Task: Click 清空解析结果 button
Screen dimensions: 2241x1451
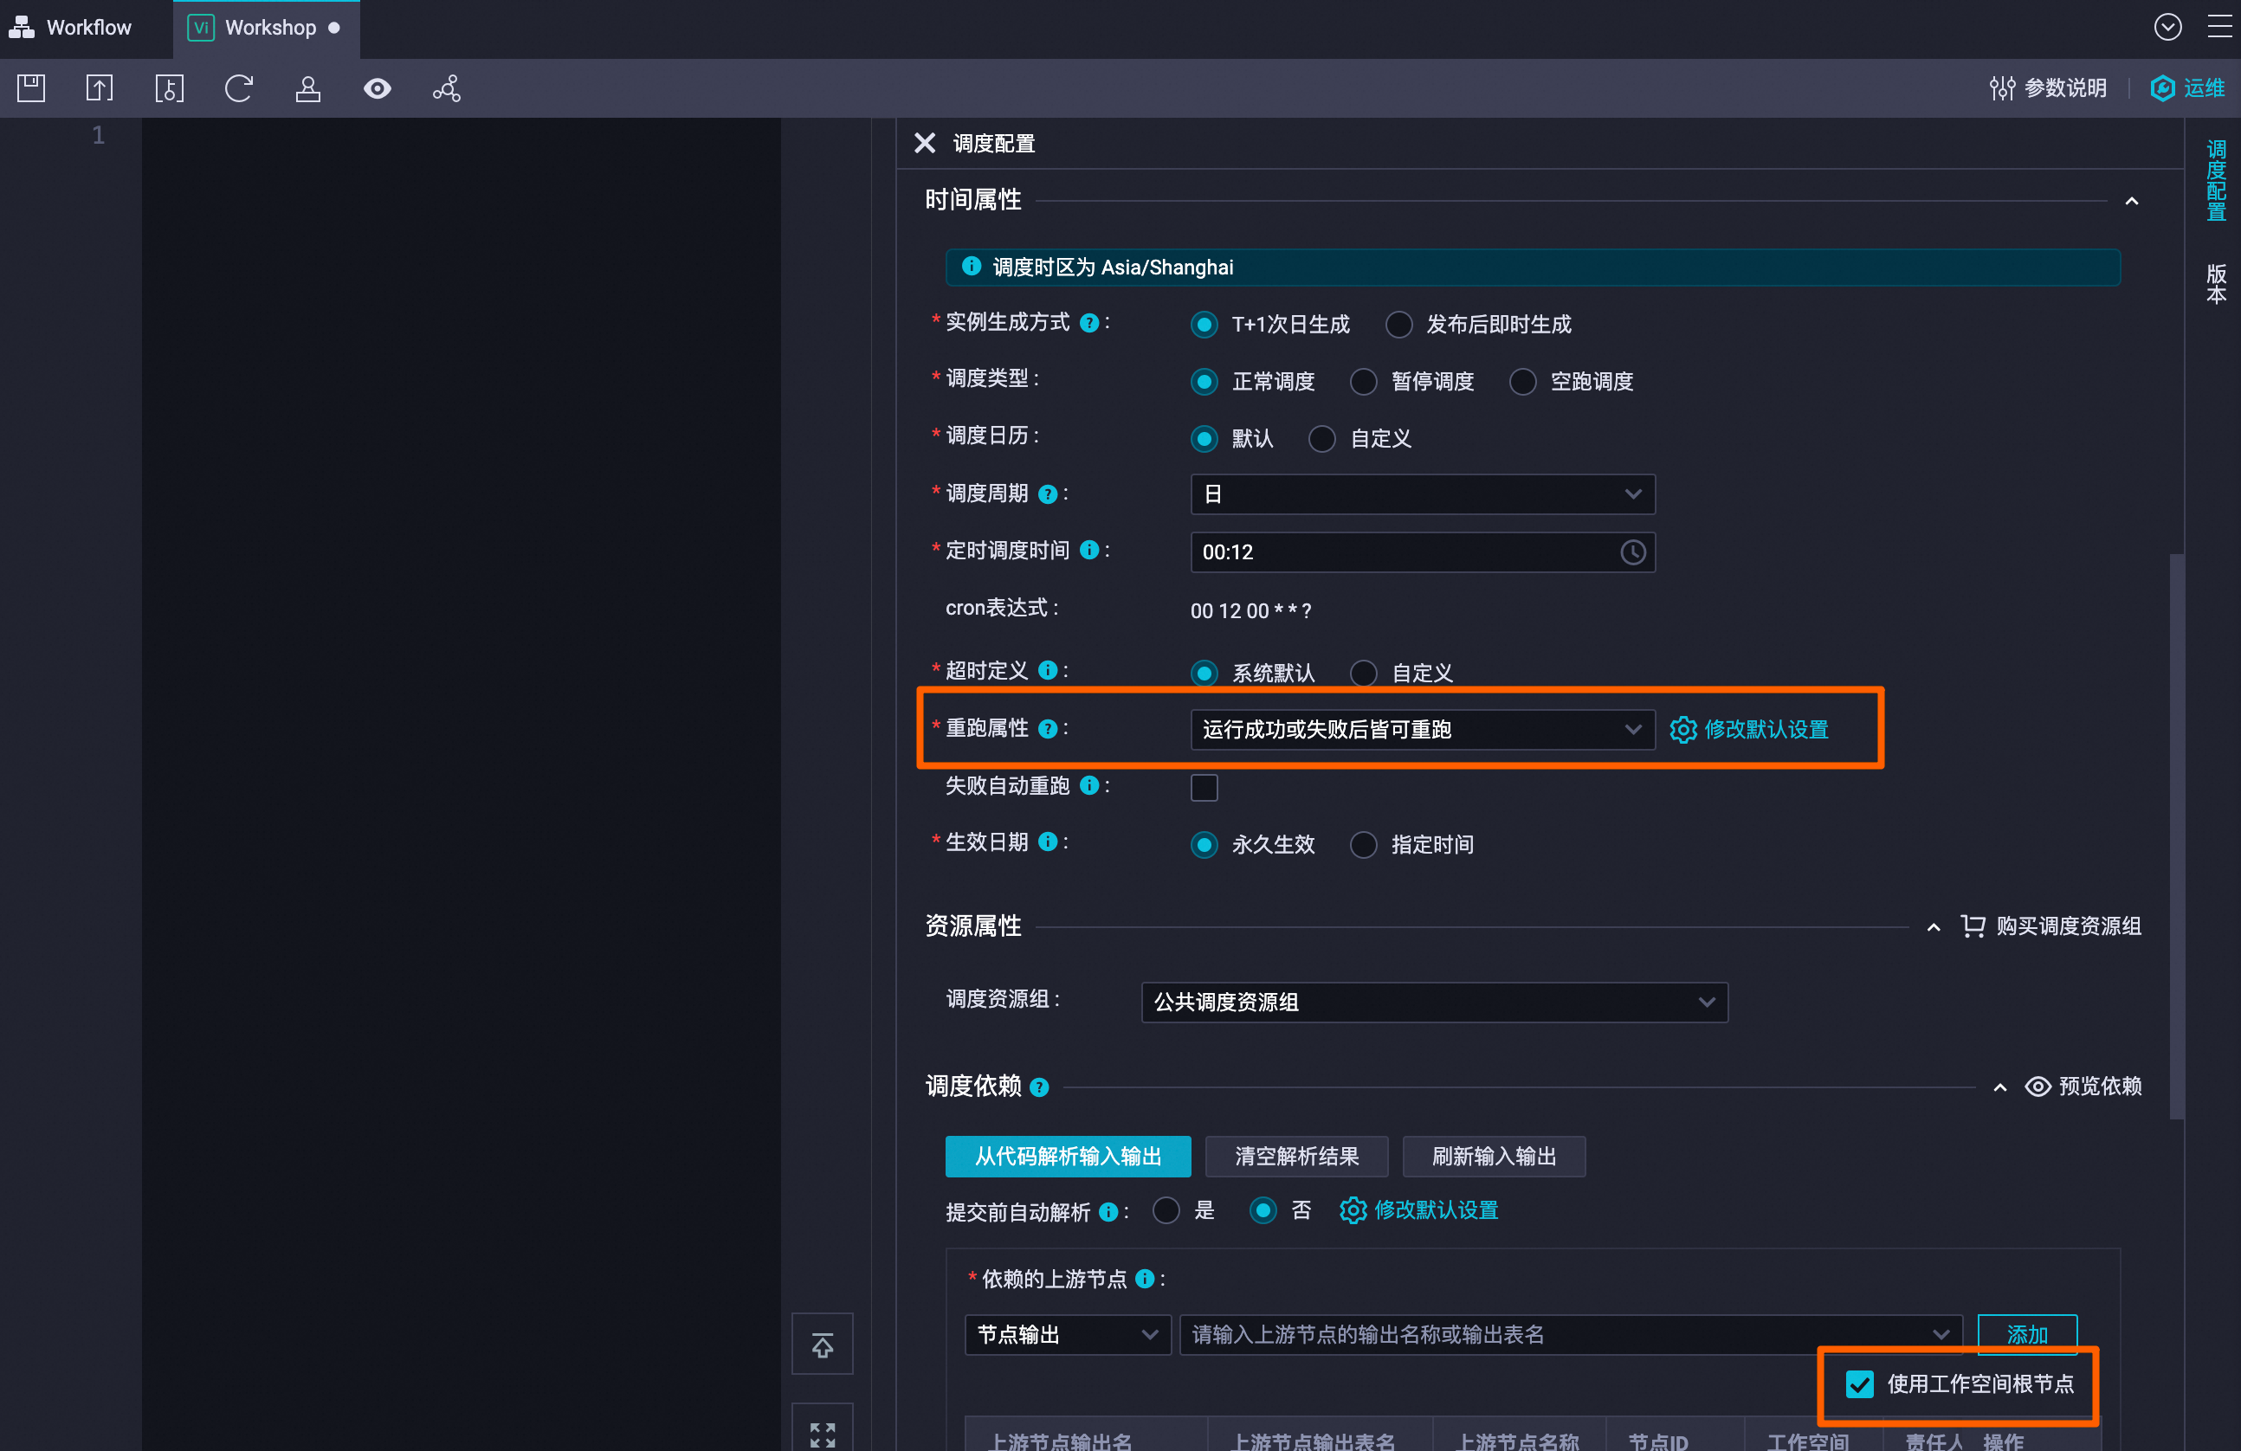Action: (x=1296, y=1157)
